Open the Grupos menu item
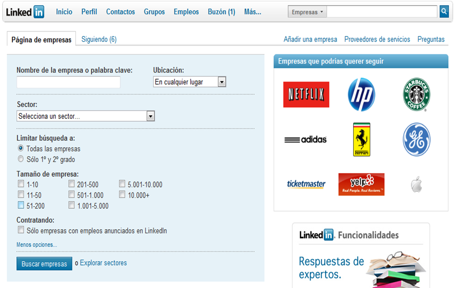This screenshot has width=459, height=288. pos(154,12)
